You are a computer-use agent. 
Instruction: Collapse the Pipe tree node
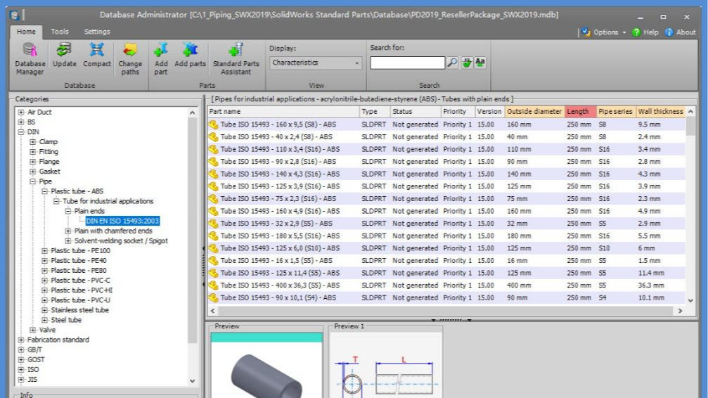[x=32, y=181]
